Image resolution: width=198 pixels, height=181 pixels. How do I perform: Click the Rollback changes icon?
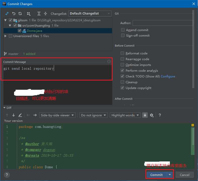pos(14,14)
